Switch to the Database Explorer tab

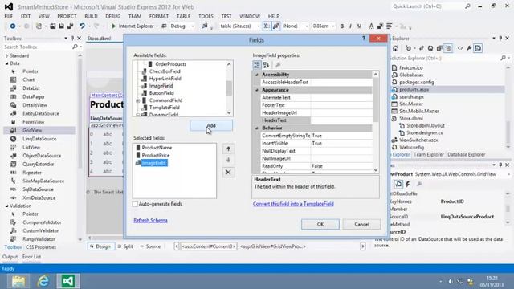tap(466, 155)
